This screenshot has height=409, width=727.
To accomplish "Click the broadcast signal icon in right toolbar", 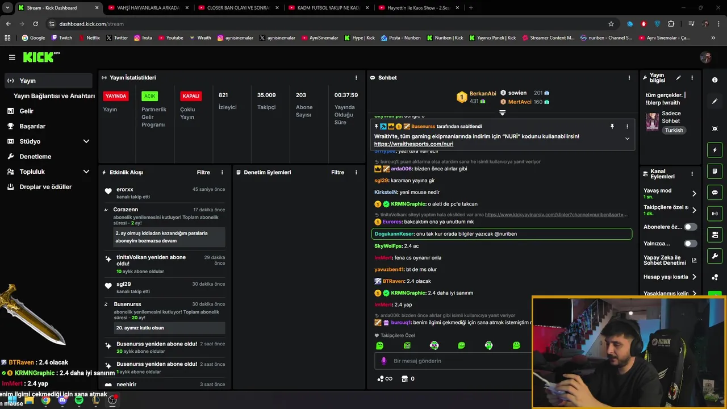I will (715, 214).
